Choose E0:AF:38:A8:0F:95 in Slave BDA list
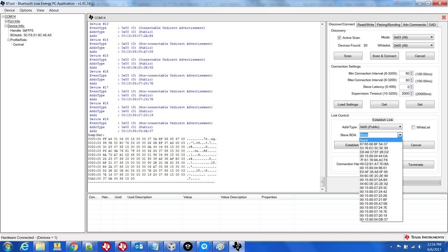The width and height of the screenshot is (448, 252). (381, 172)
